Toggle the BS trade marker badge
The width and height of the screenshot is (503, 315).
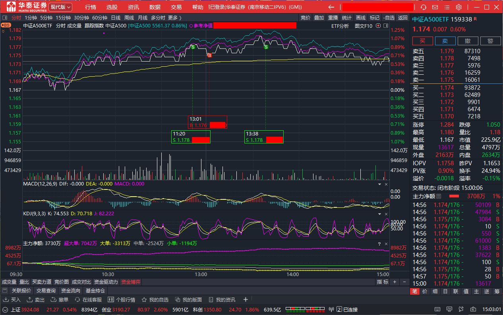(x=6, y=25)
